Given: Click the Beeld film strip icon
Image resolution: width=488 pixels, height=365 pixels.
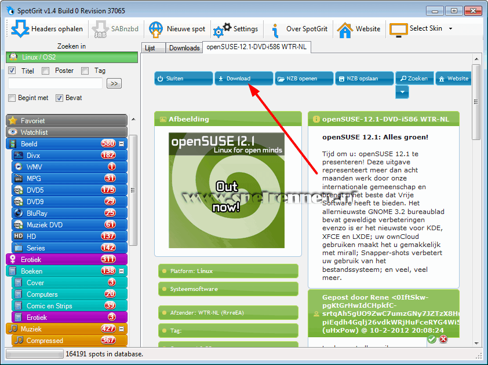Looking at the screenshot, I should [13, 144].
